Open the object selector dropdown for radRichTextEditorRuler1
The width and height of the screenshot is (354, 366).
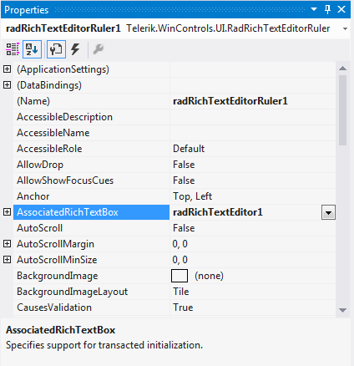coord(345,28)
